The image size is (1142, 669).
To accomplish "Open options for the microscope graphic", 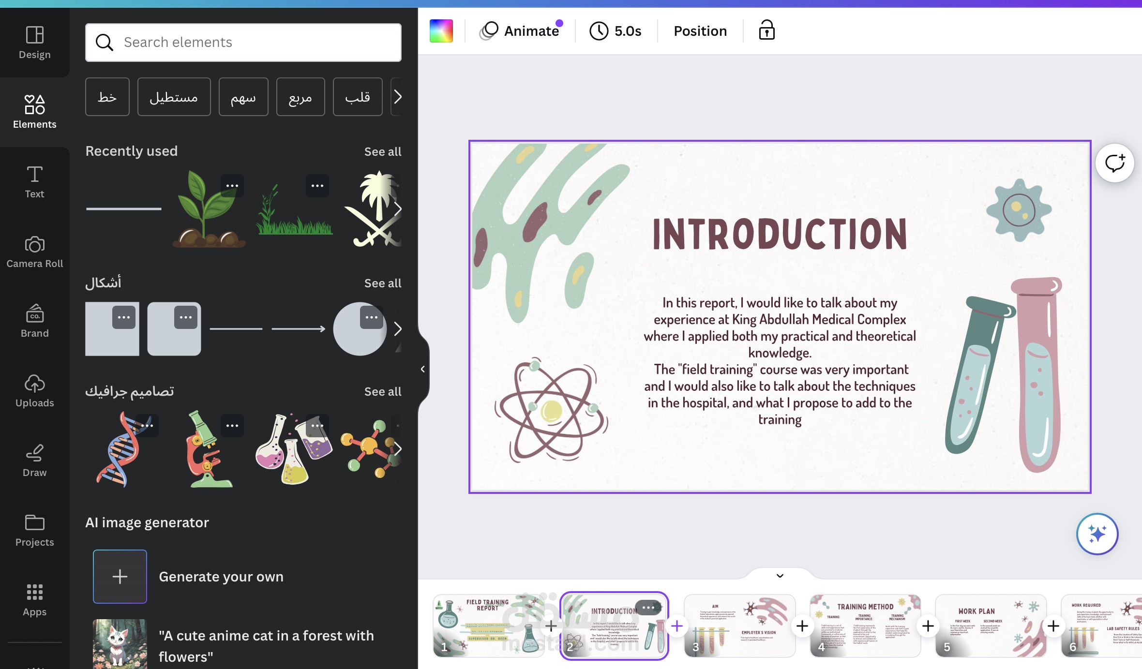I will (232, 426).
